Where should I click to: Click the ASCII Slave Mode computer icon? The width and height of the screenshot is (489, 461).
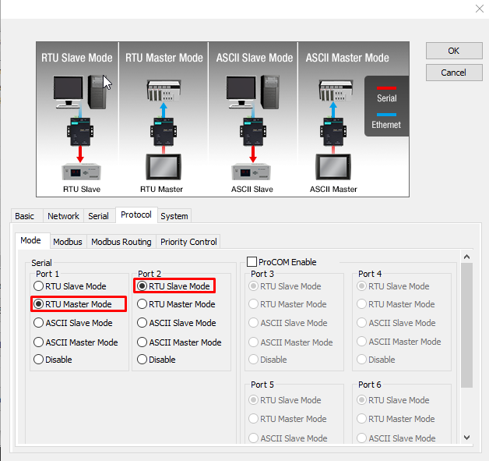coord(252,91)
